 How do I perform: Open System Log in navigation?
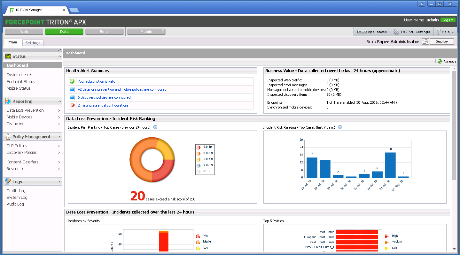click(17, 198)
